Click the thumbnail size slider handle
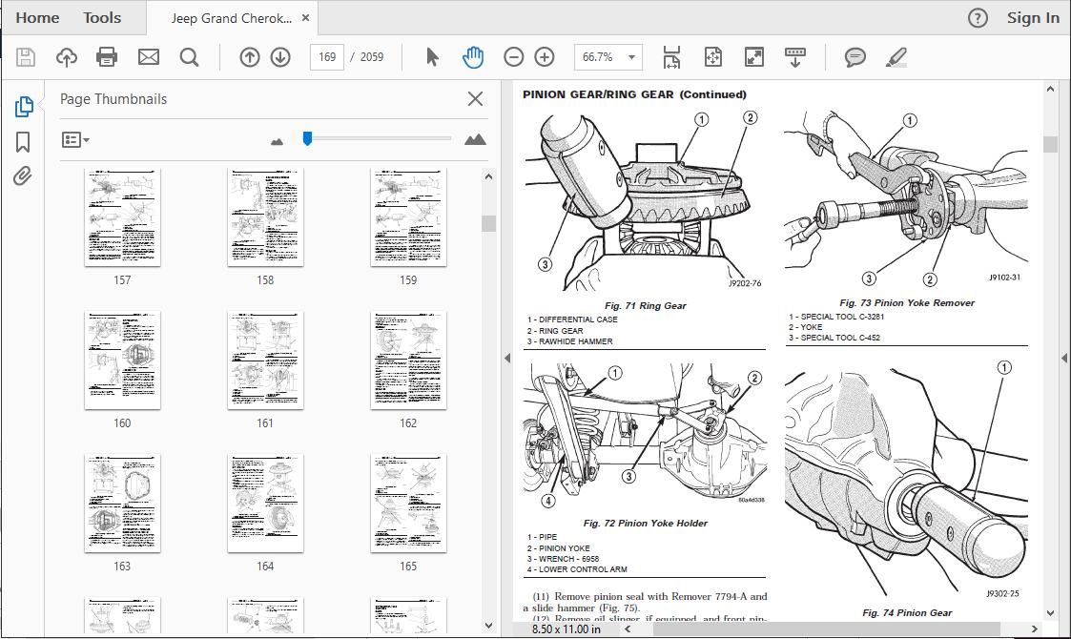 (x=307, y=138)
